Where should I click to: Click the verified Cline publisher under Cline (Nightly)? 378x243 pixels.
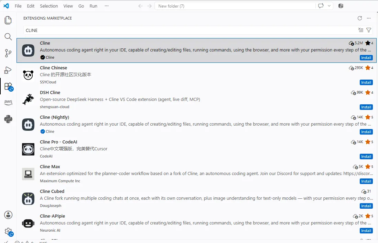[47, 131]
